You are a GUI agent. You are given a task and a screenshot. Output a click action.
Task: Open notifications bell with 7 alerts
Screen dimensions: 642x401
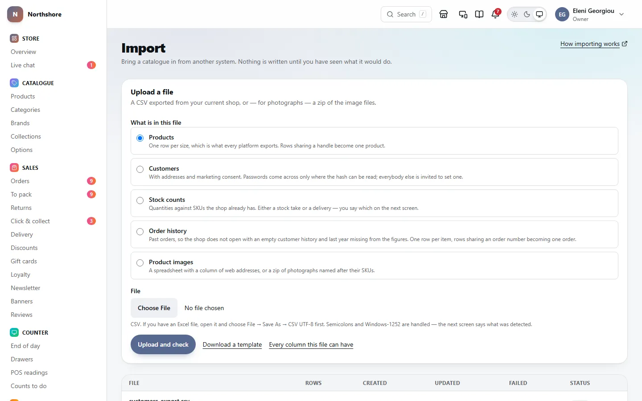495,14
